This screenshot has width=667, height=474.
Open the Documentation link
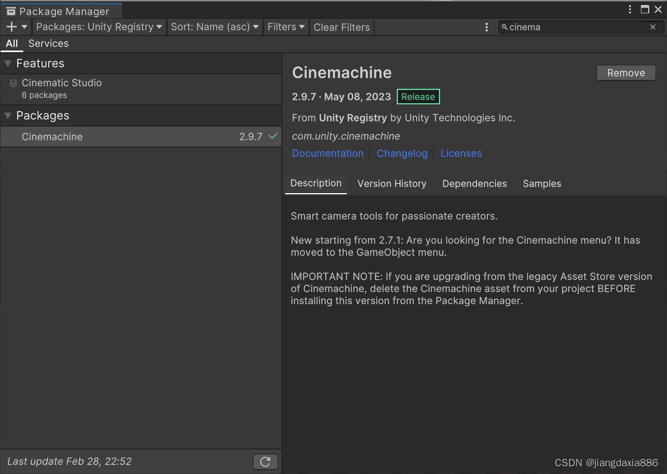point(327,153)
